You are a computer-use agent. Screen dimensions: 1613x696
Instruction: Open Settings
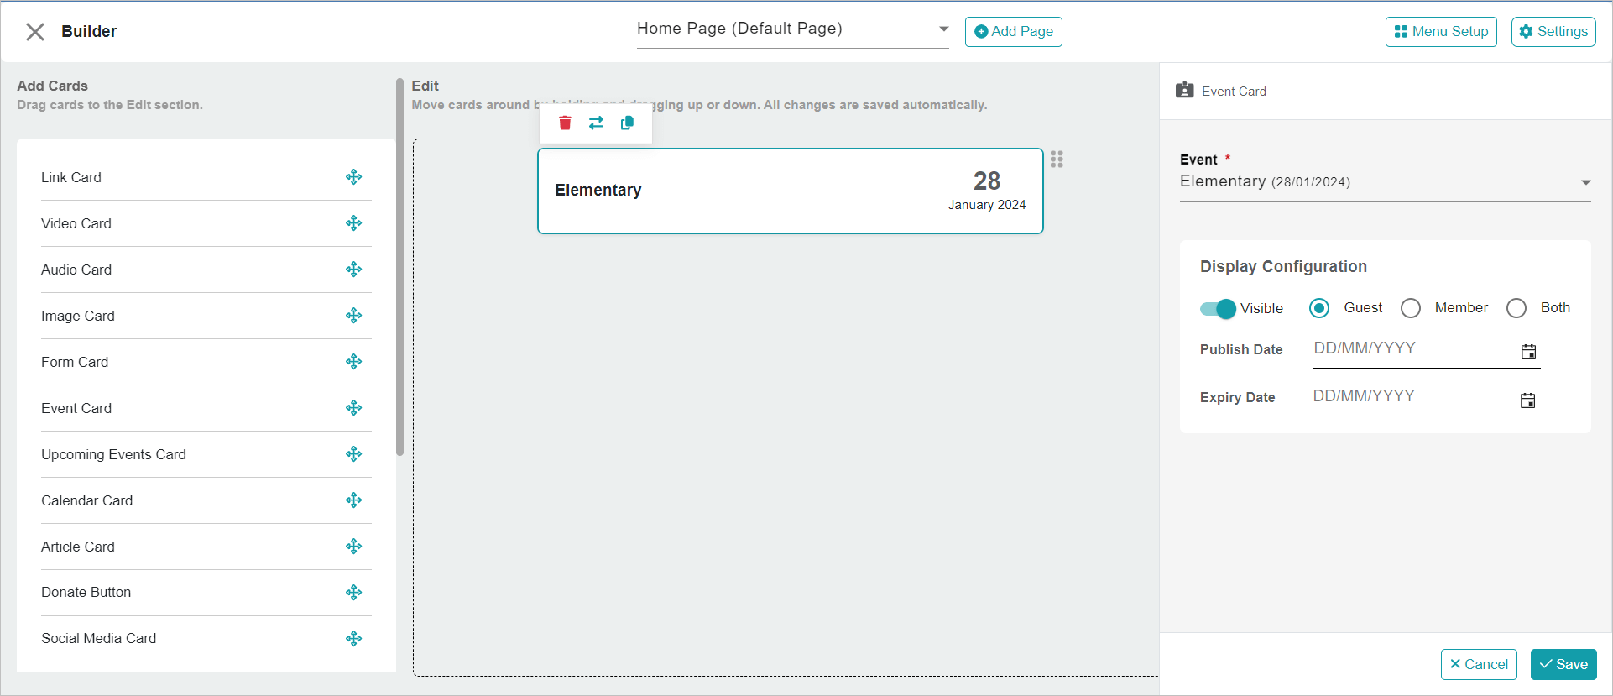[x=1553, y=32]
